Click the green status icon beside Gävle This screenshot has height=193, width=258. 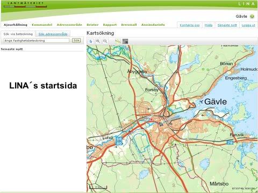(252, 17)
